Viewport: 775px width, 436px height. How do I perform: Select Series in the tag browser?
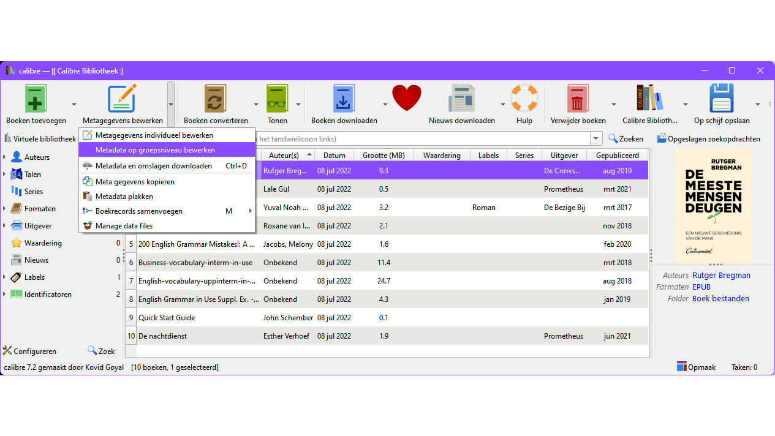coord(34,192)
